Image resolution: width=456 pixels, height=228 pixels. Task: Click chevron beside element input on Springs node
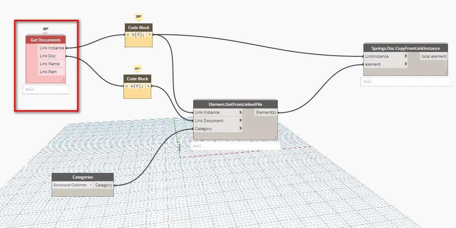tap(406, 64)
